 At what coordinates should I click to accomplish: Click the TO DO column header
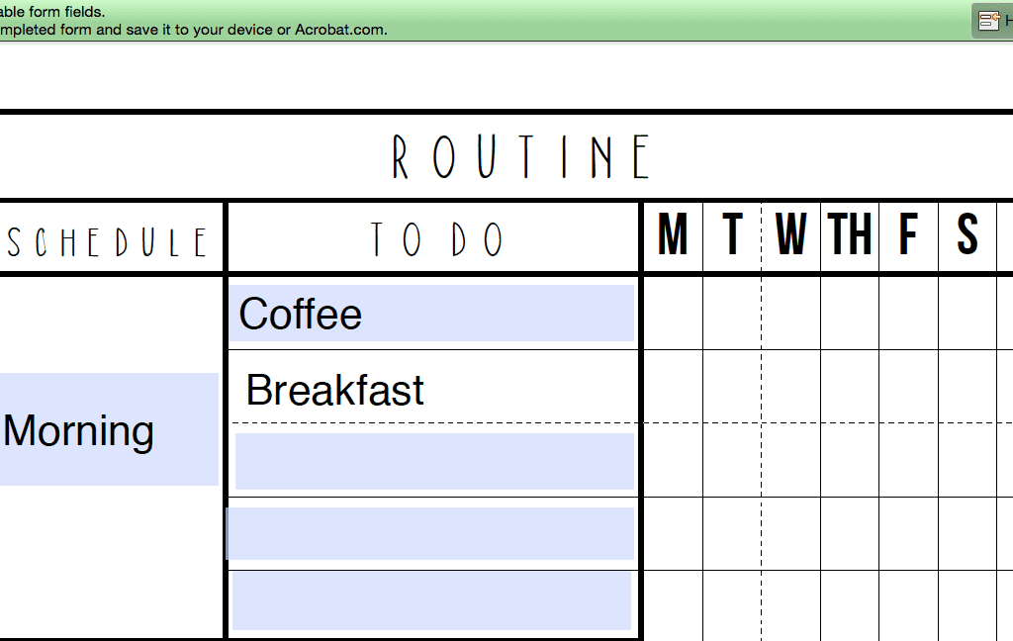436,239
